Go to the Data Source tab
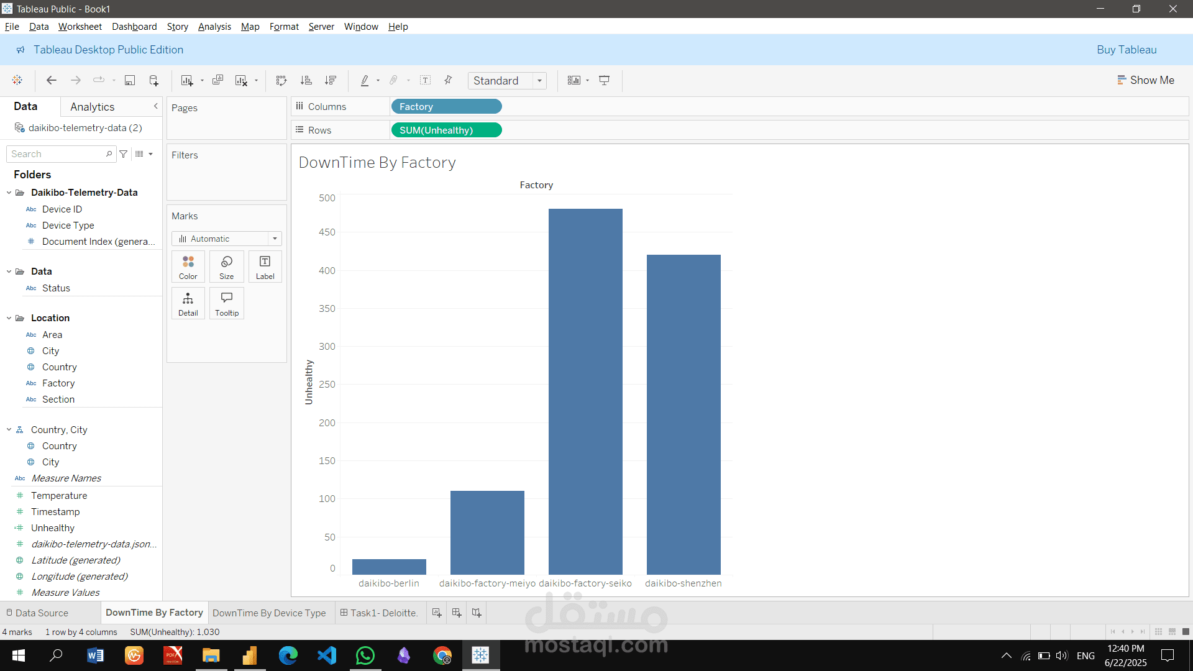 click(37, 613)
